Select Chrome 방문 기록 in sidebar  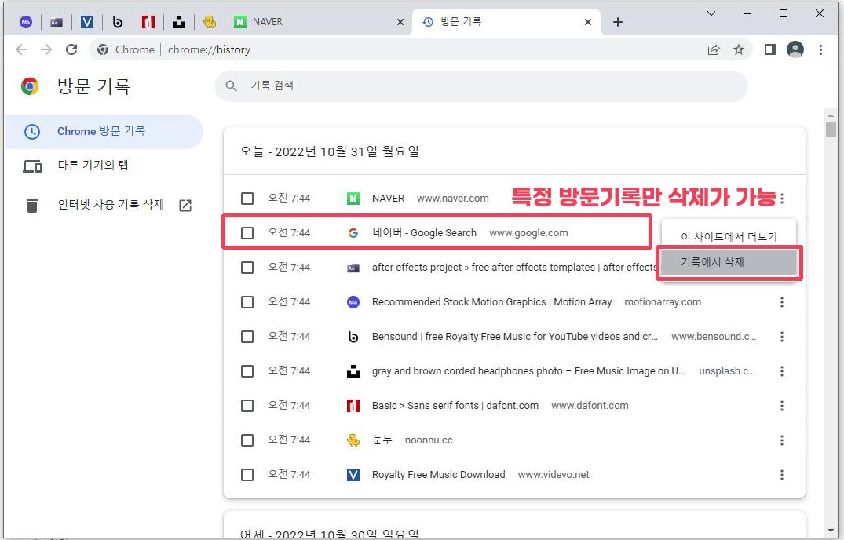pos(104,131)
